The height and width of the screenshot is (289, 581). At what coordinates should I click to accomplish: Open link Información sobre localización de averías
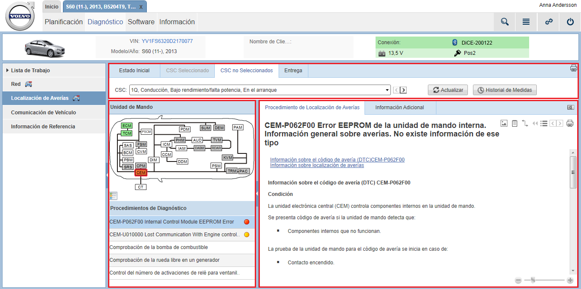(x=317, y=165)
